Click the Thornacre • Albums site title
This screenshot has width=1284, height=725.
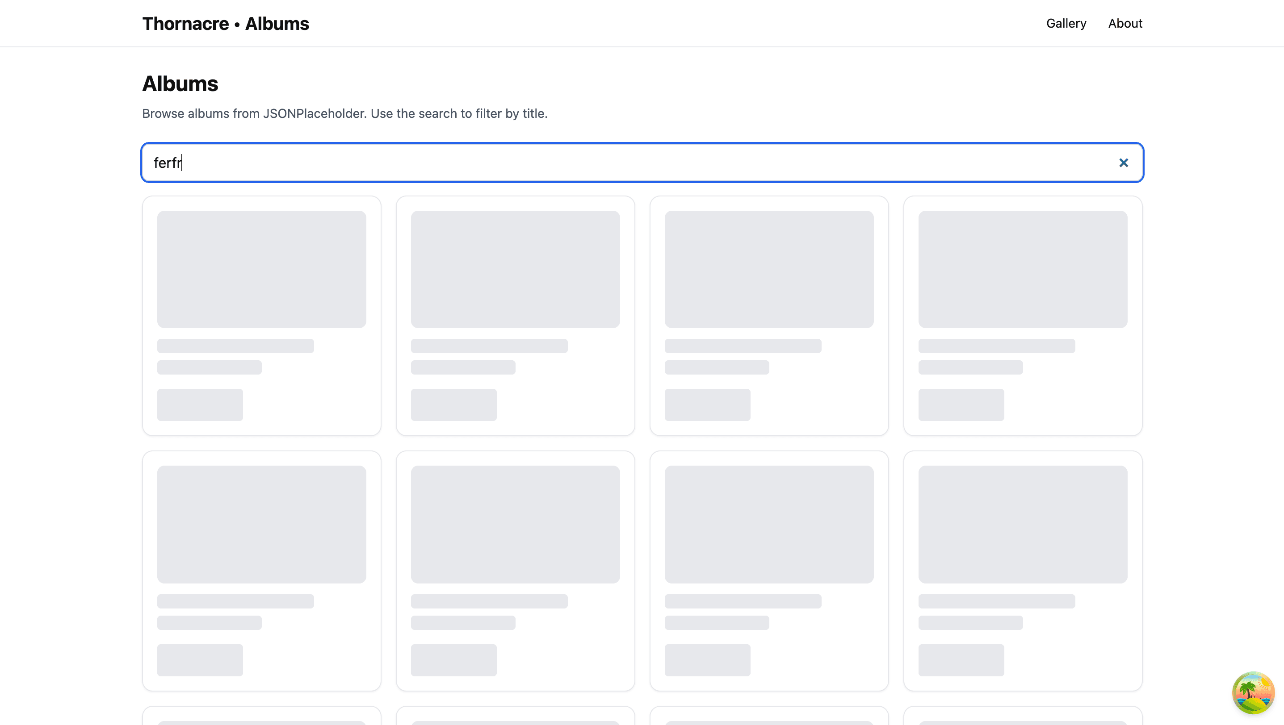point(225,23)
